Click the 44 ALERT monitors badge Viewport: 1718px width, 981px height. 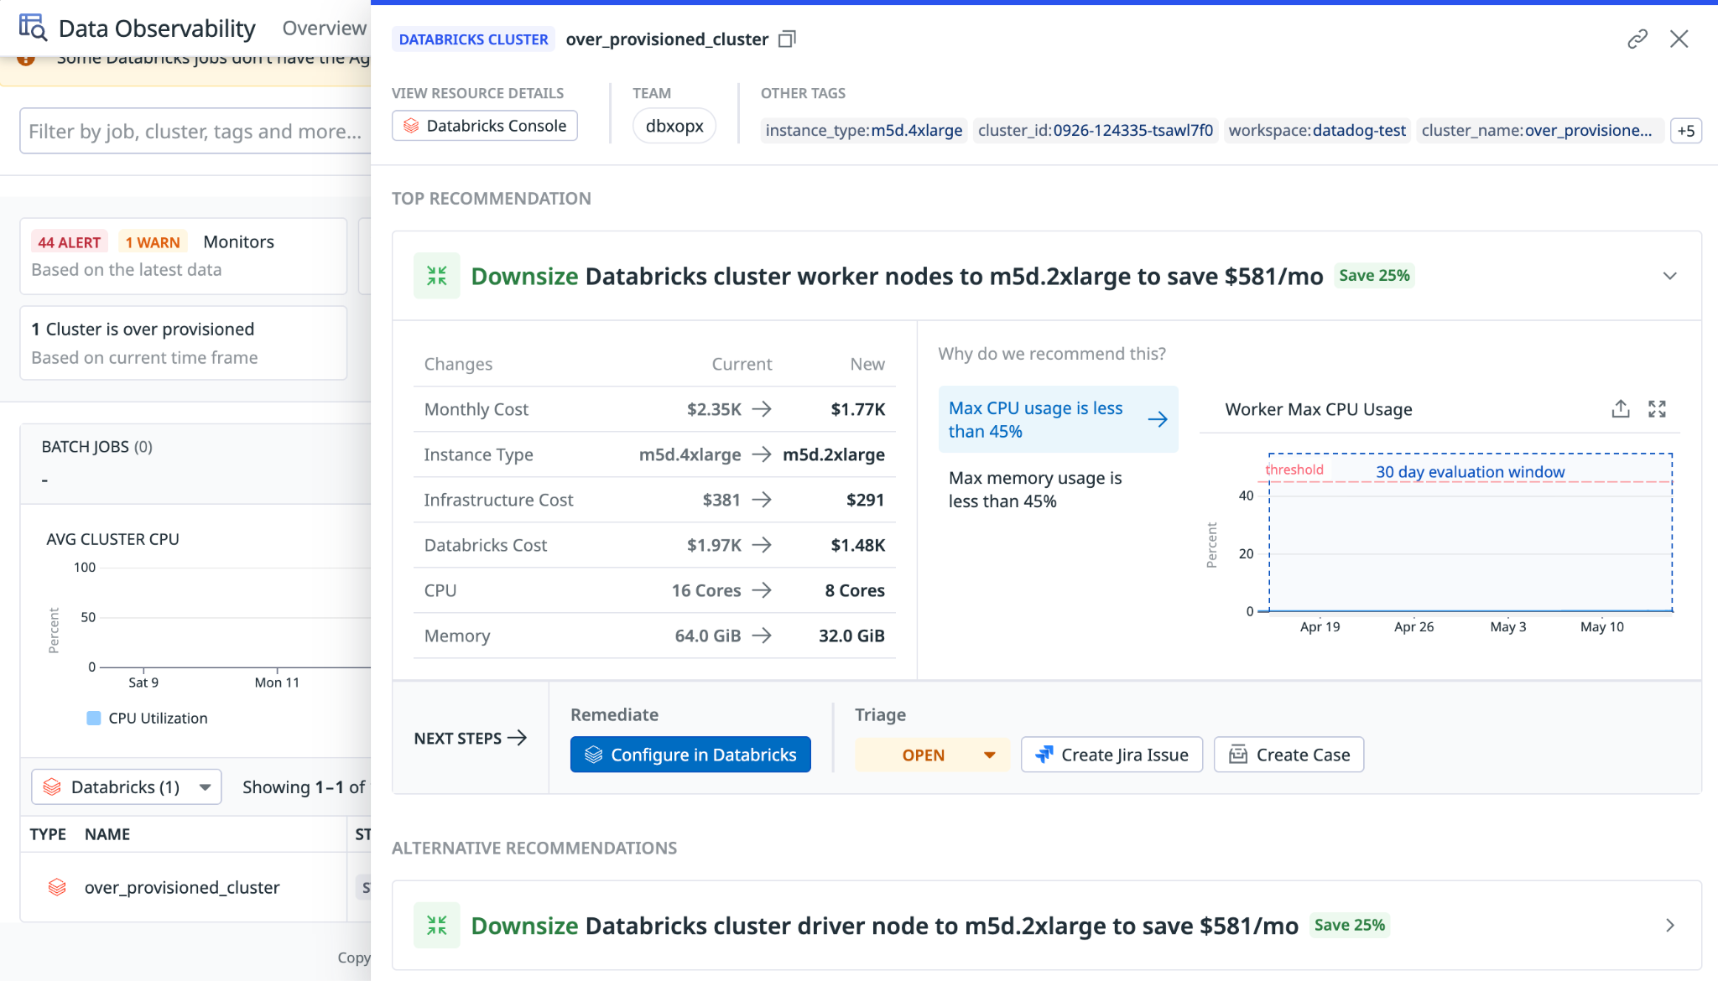click(x=70, y=242)
